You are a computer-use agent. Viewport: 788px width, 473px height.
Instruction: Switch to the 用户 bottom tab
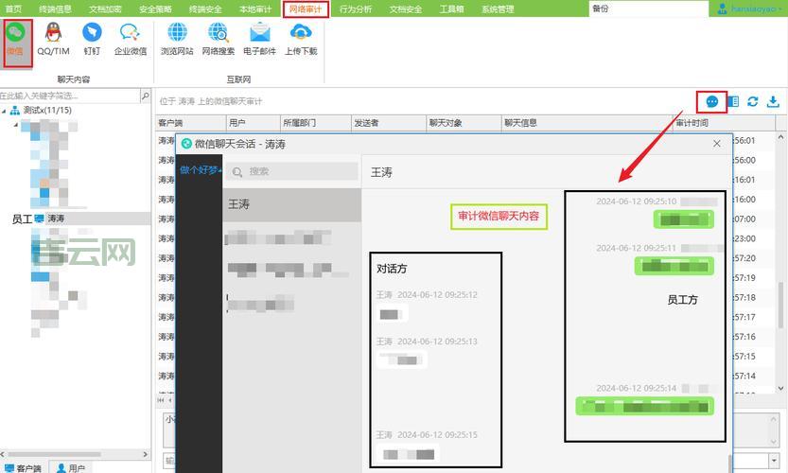71,468
